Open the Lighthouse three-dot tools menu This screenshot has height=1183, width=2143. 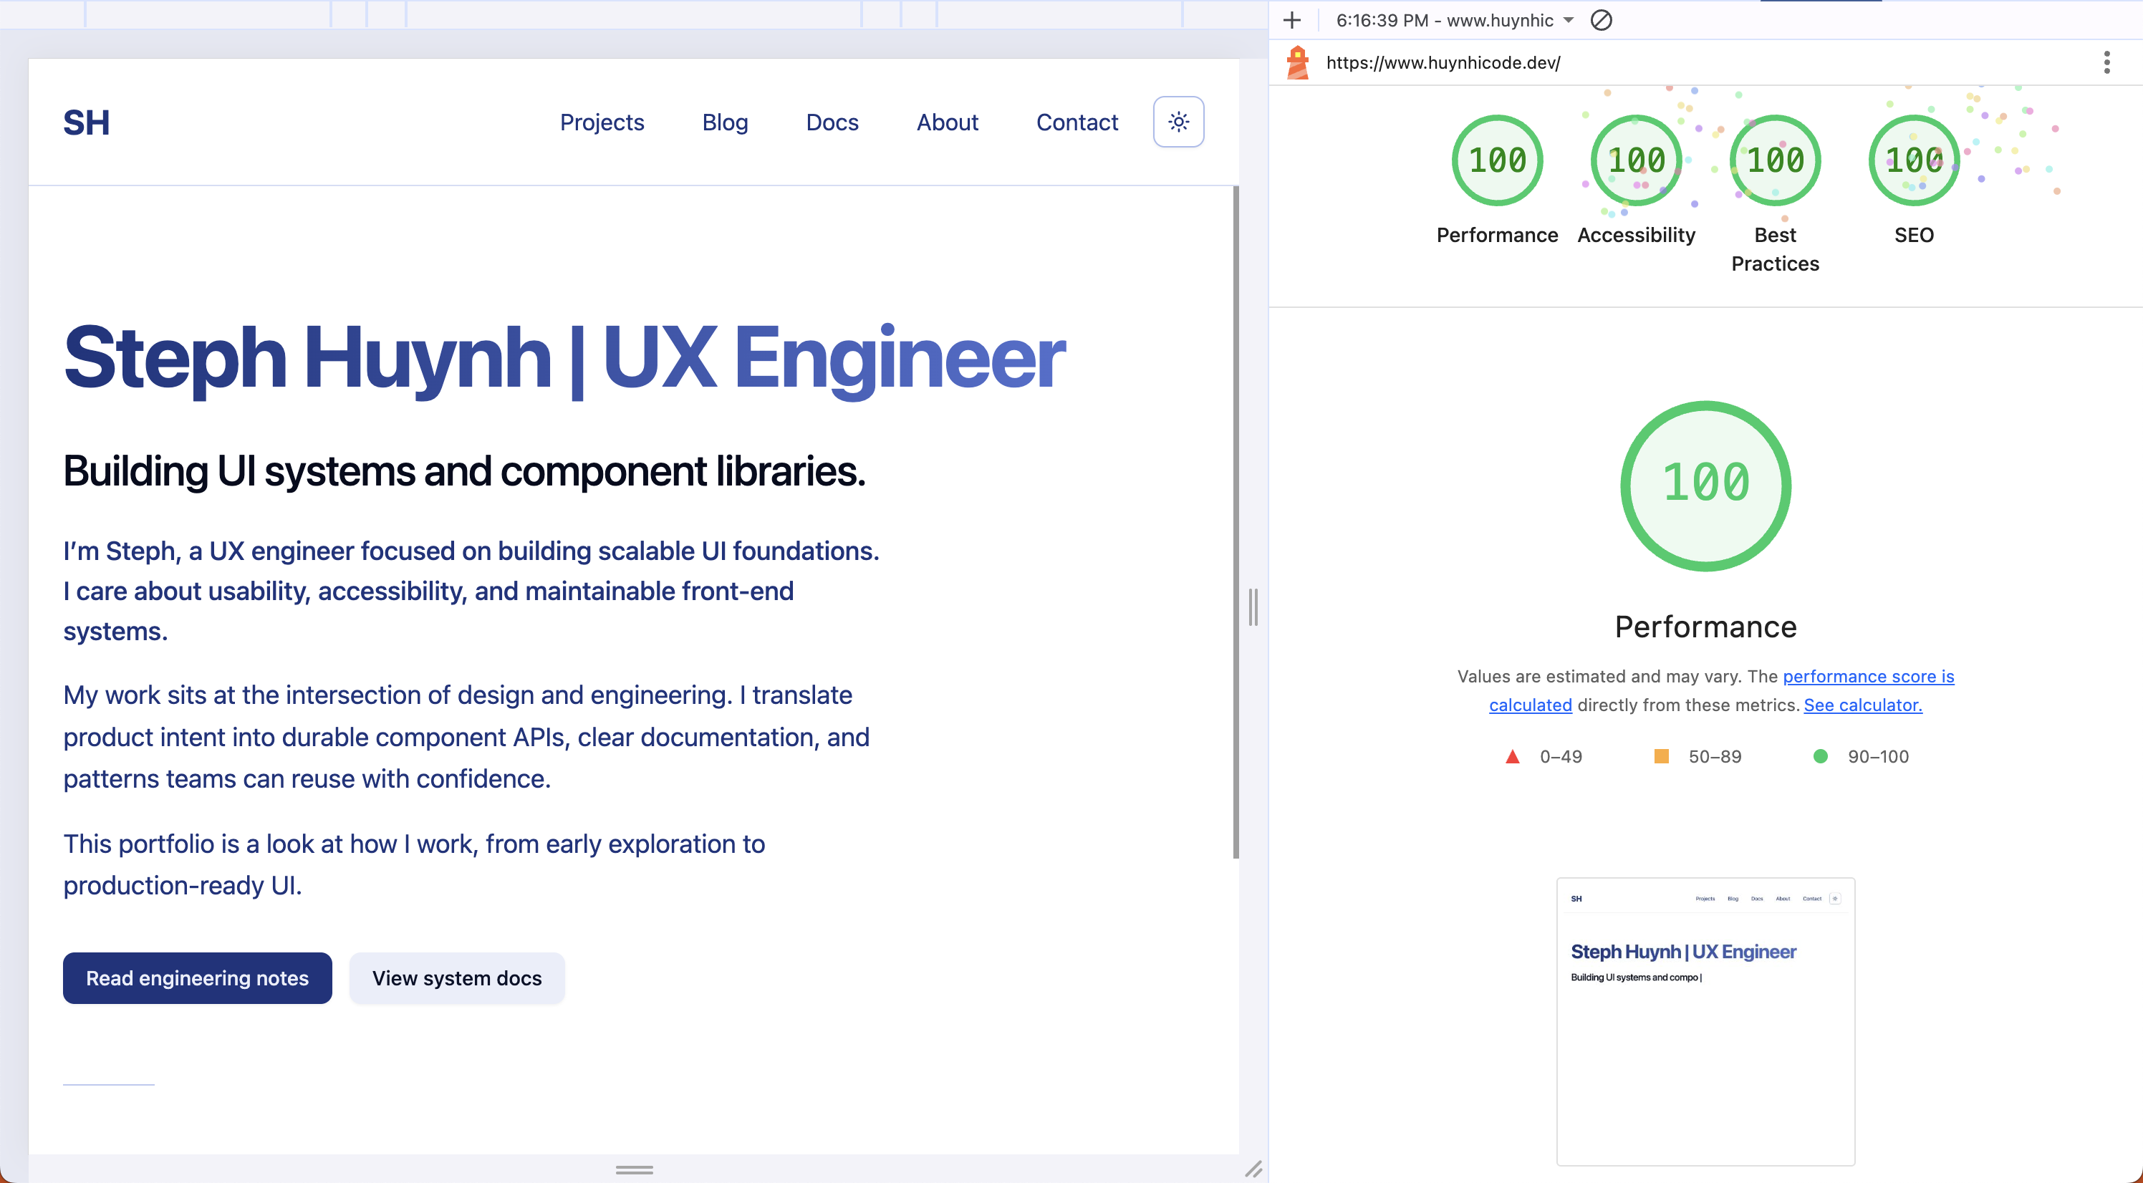(x=2106, y=62)
